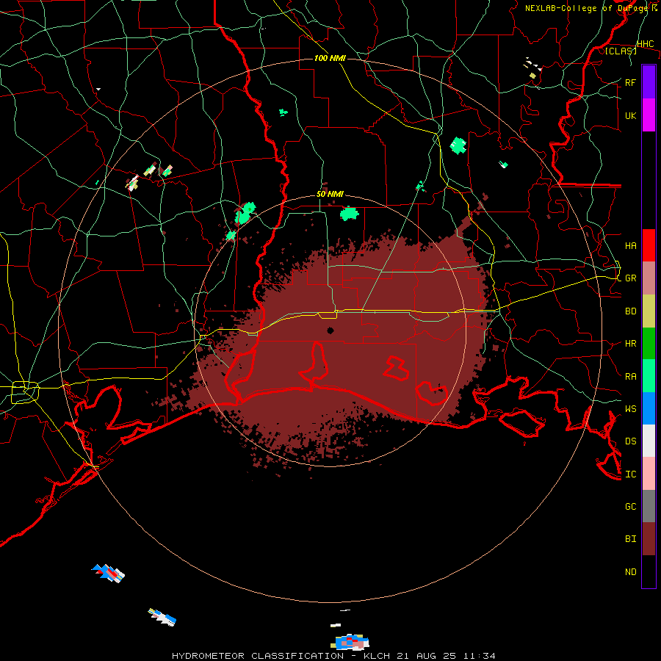
Task: Click the pink GR legend color swatch
Action: [x=649, y=278]
